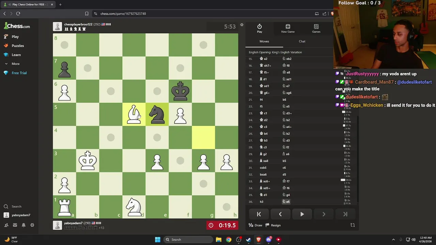436x245 pixels.
Task: Resign the current game
Action: click(x=273, y=225)
